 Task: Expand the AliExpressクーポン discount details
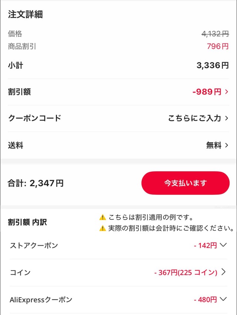pos(222,300)
